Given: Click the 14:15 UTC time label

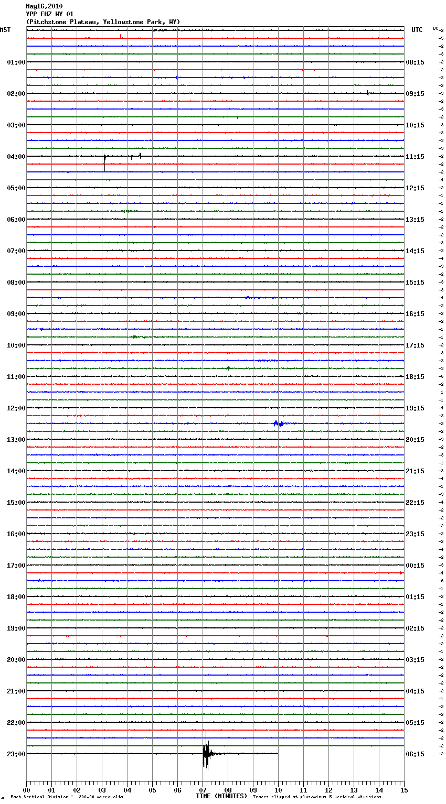Looking at the screenshot, I should pyautogui.click(x=415, y=251).
